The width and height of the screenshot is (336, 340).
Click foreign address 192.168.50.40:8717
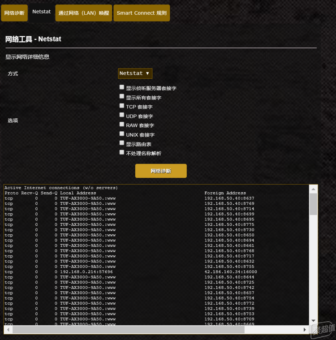(229, 256)
